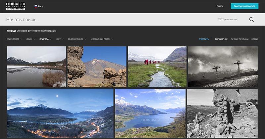Open the Редакционное filter dropdown

[77, 39]
